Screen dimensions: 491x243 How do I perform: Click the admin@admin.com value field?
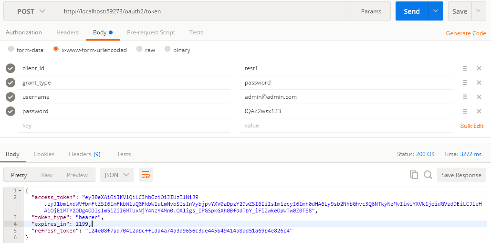pyautogui.click(x=346, y=97)
